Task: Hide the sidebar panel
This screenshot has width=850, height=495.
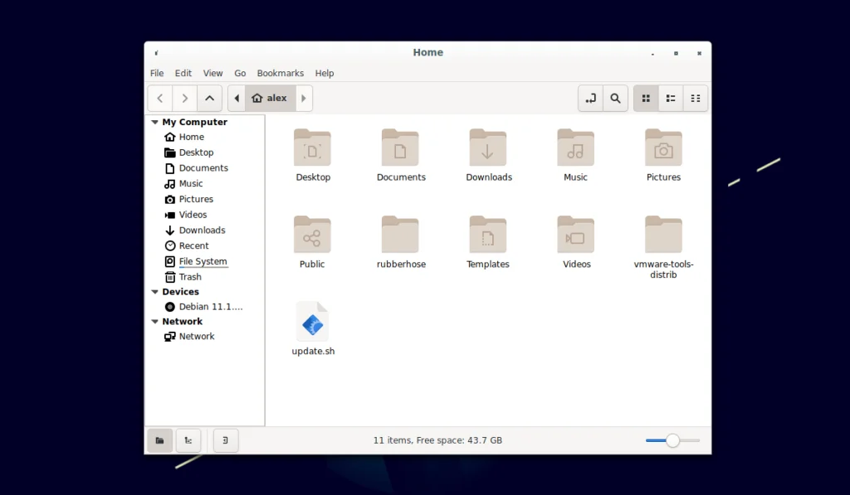Action: tap(225, 440)
